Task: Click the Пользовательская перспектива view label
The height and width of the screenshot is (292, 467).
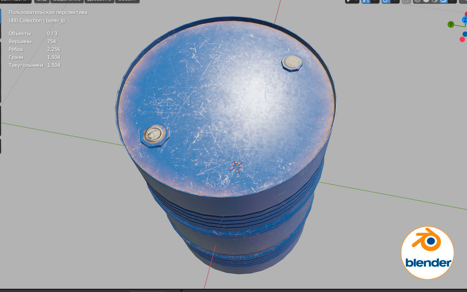Action: [48, 12]
